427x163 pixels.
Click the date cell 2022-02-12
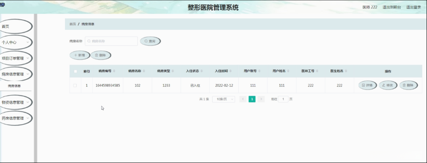coord(224,85)
